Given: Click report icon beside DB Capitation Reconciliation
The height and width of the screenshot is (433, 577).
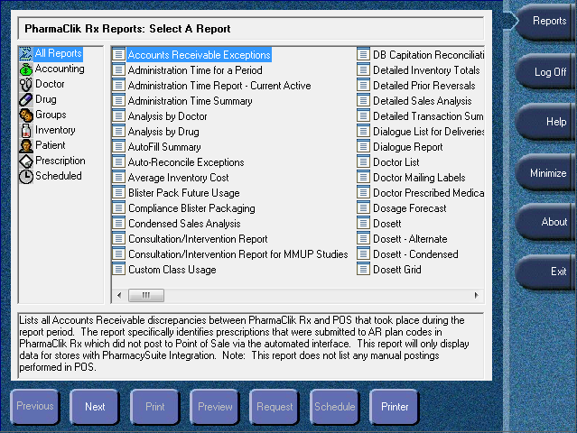Looking at the screenshot, I should click(x=363, y=55).
